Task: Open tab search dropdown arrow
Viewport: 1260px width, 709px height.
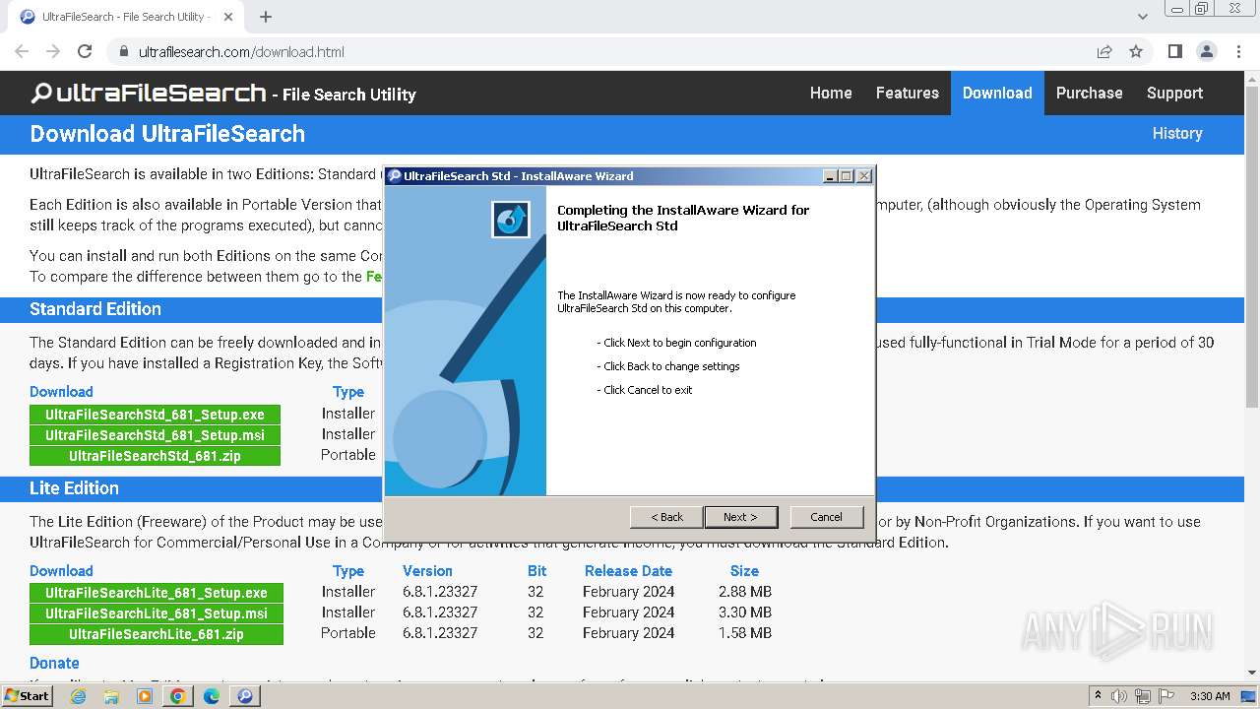Action: pyautogui.click(x=1143, y=17)
